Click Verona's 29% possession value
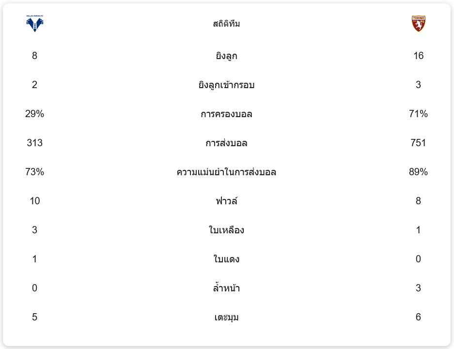This screenshot has height=349, width=454. (35, 114)
